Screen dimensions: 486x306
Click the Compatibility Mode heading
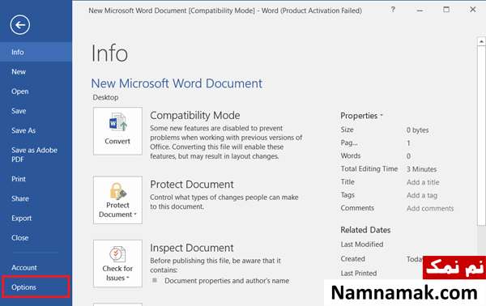point(195,115)
